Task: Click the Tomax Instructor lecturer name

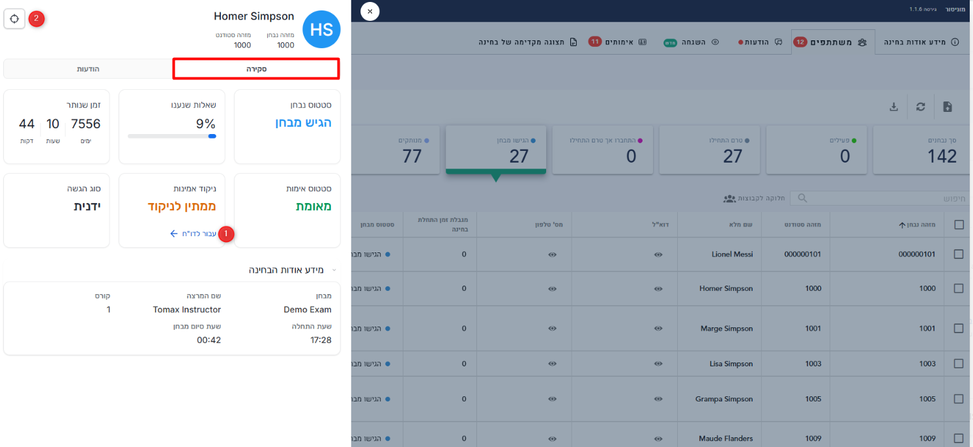Action: point(187,310)
